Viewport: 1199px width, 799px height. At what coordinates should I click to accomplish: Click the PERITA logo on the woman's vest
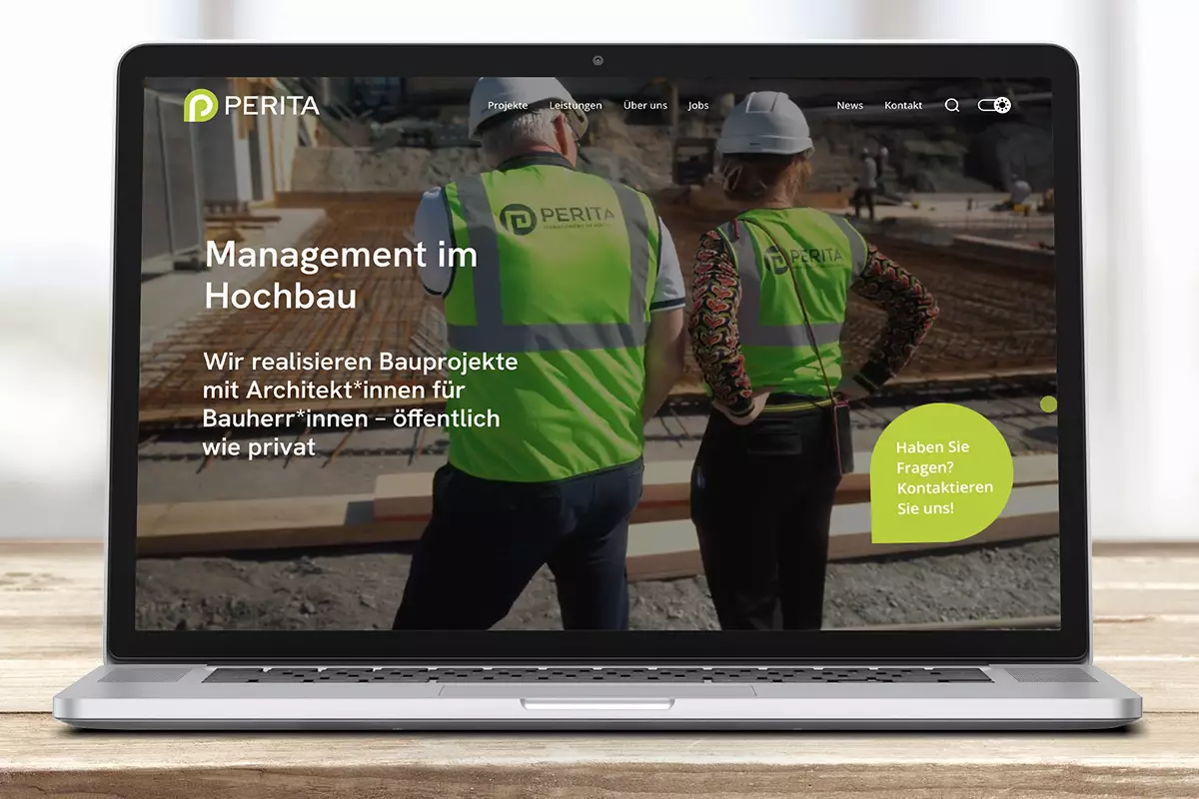pyautogui.click(x=804, y=258)
